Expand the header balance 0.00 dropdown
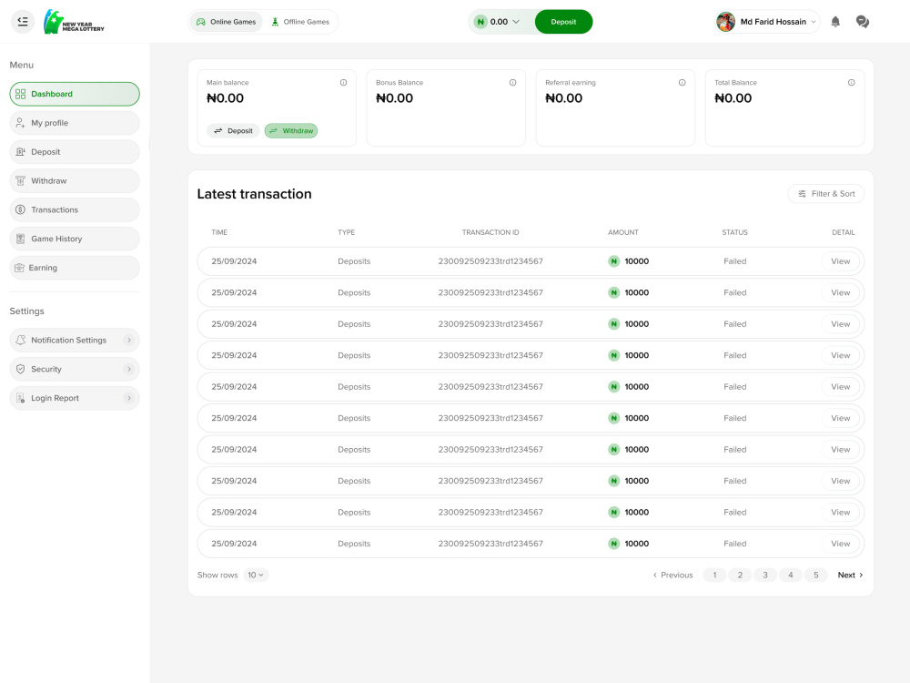This screenshot has height=683, width=910. (500, 22)
